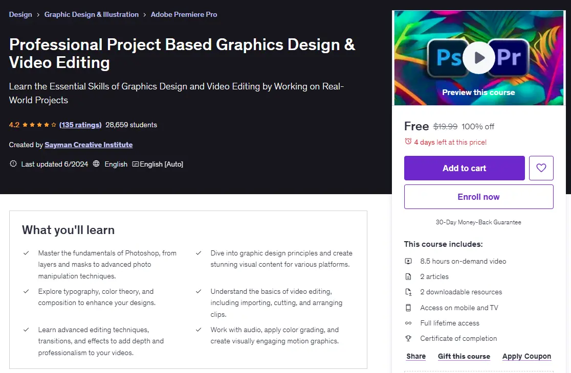Click the checkmark beside Learn advanced editing
Image resolution: width=571 pixels, height=373 pixels.
26,330
